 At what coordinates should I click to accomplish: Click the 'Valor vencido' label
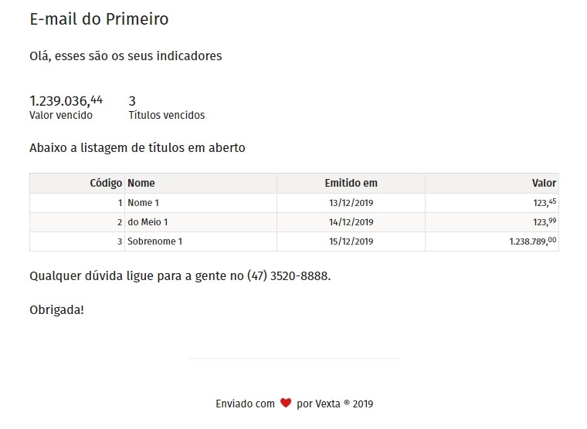click(x=61, y=116)
